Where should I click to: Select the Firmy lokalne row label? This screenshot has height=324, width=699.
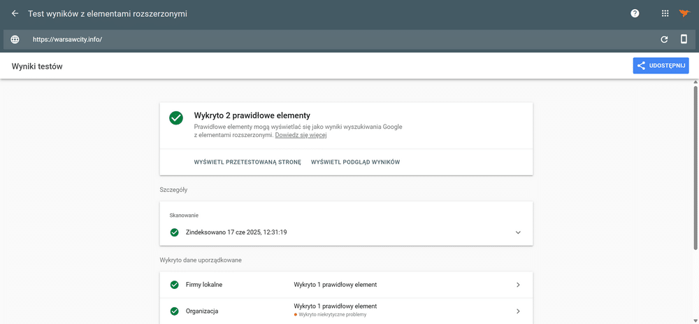pyautogui.click(x=203, y=285)
